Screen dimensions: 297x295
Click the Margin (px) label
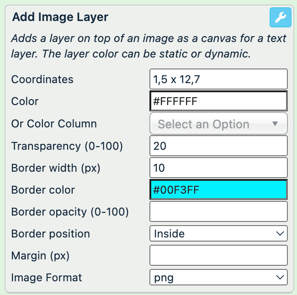tap(40, 256)
